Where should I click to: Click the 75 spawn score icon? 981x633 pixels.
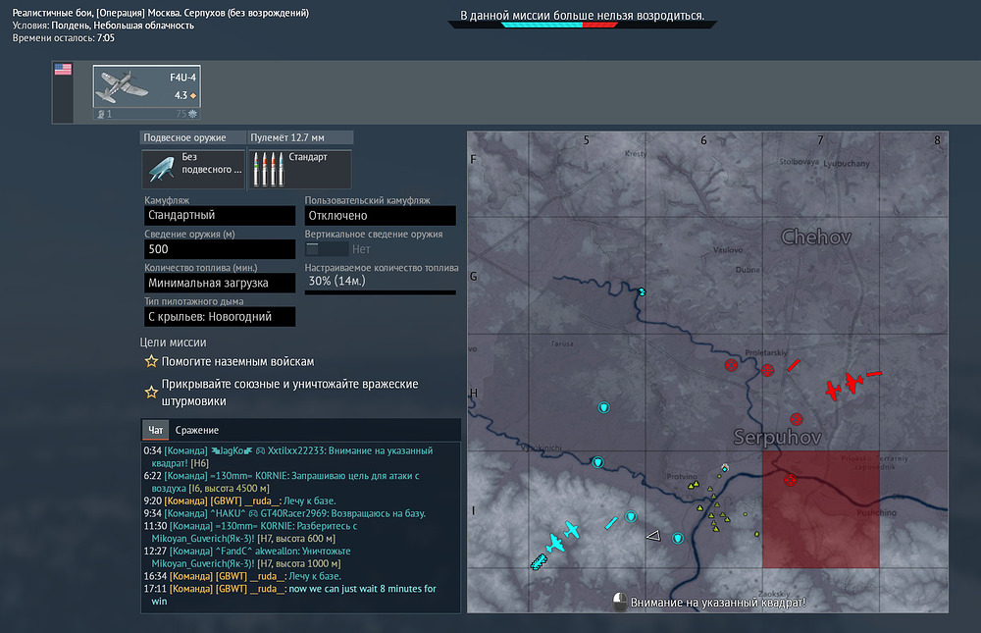tap(192, 114)
